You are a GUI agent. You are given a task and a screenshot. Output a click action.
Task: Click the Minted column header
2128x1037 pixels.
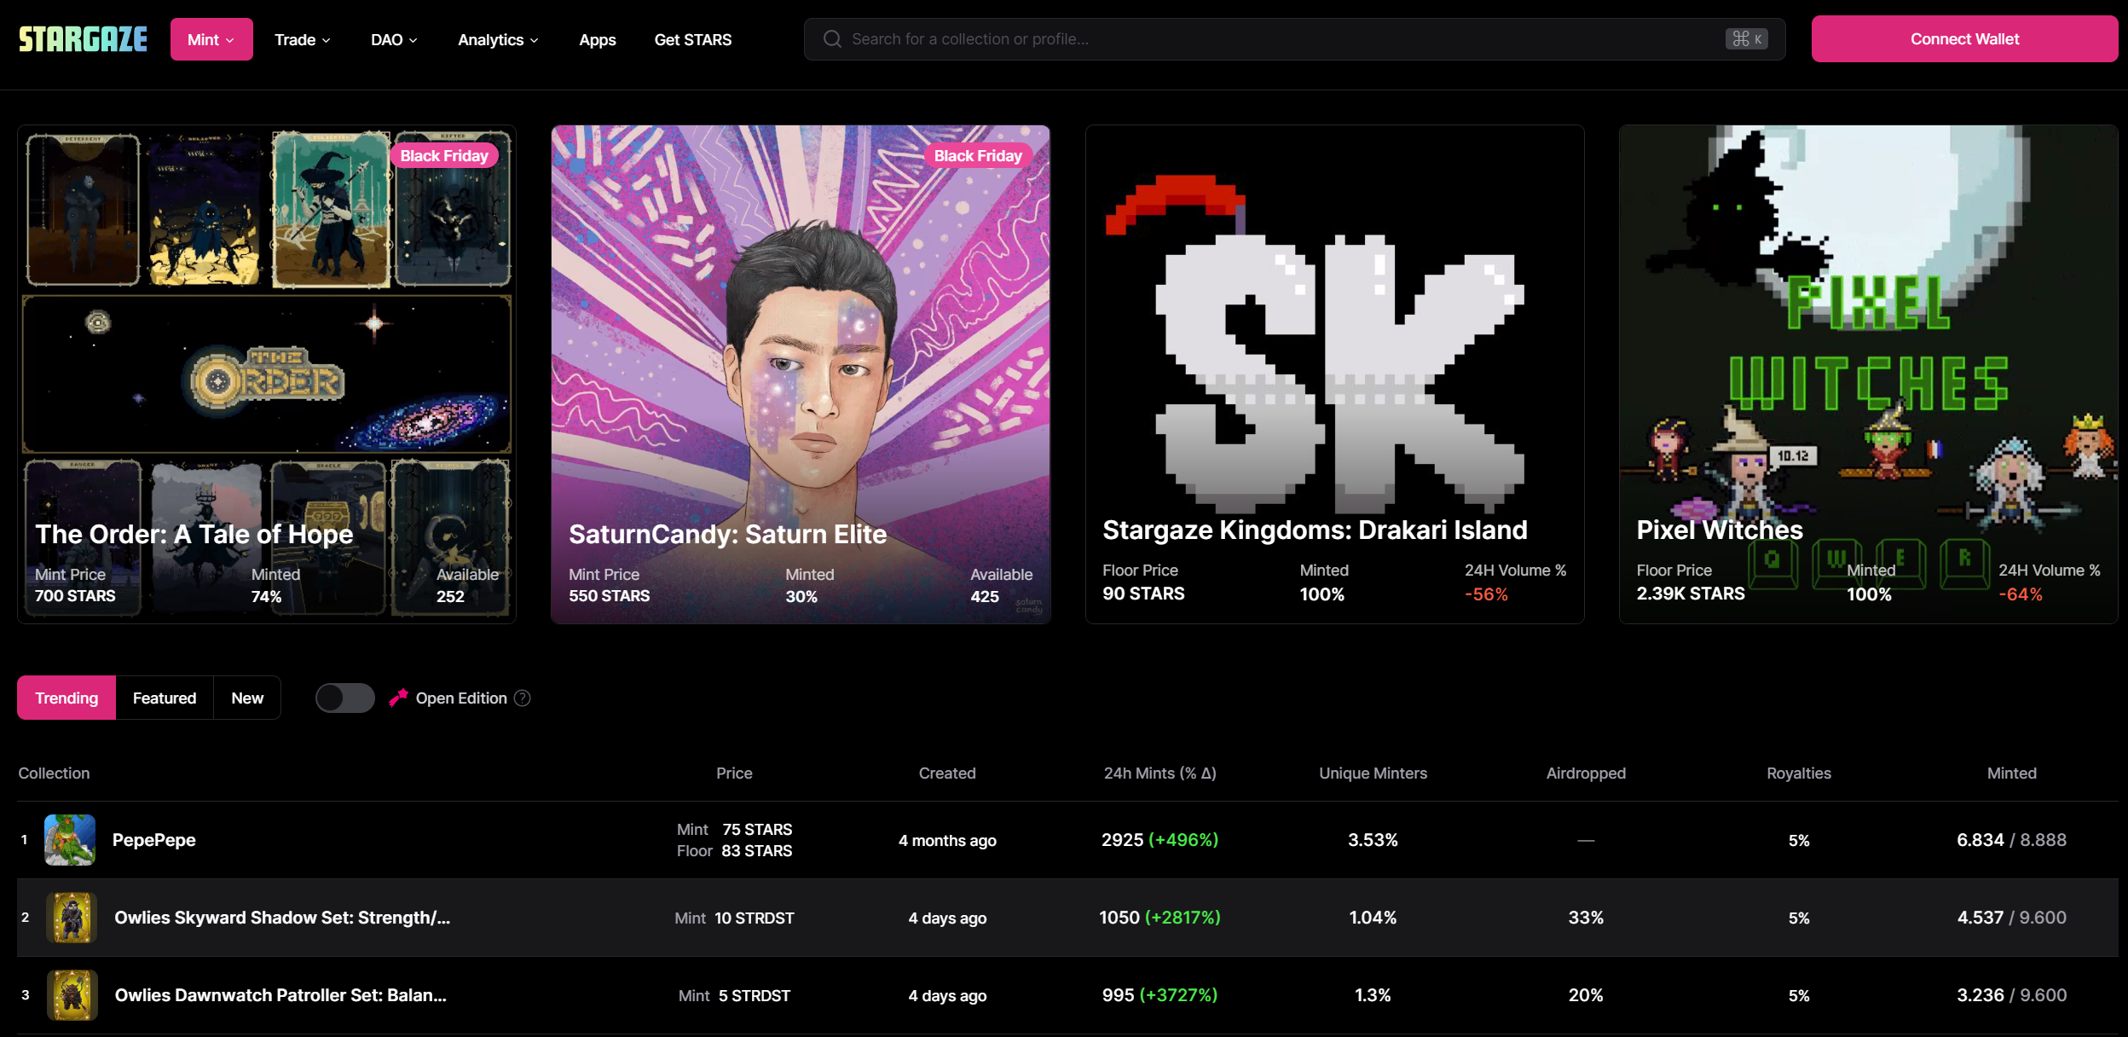pyautogui.click(x=2011, y=773)
